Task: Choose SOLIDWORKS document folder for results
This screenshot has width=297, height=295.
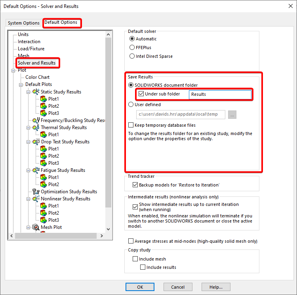Action: pyautogui.click(x=131, y=85)
